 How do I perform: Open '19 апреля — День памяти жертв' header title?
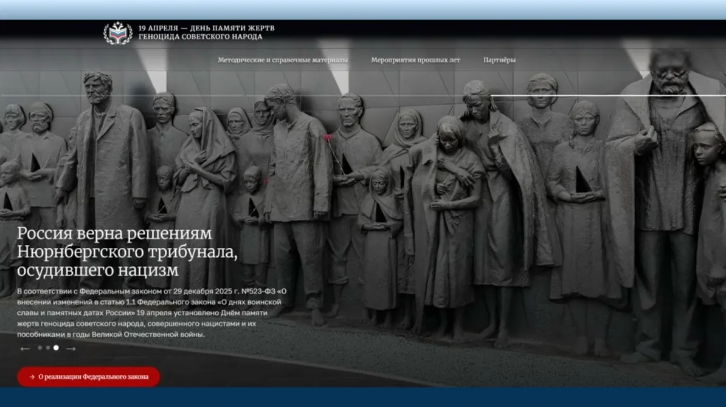point(207,32)
